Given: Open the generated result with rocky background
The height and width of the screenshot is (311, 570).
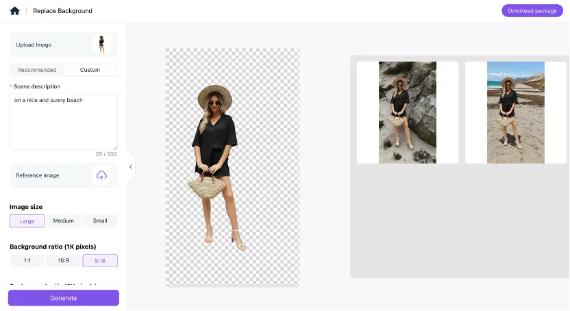Looking at the screenshot, I should click(x=408, y=112).
